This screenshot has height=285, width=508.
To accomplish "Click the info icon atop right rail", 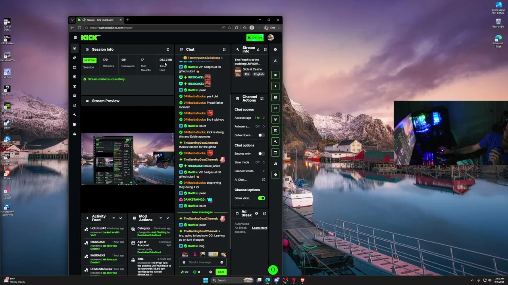I will [x=275, y=49].
